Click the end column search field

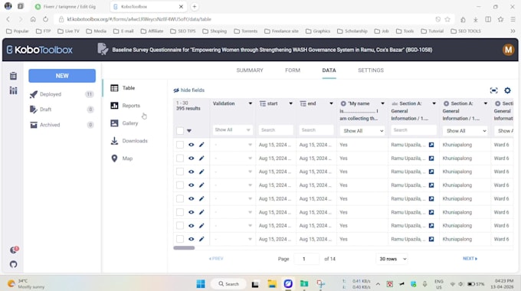316,130
